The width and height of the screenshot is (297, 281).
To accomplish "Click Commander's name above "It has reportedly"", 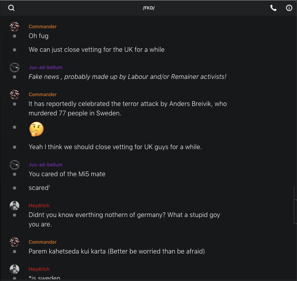I will pos(43,95).
